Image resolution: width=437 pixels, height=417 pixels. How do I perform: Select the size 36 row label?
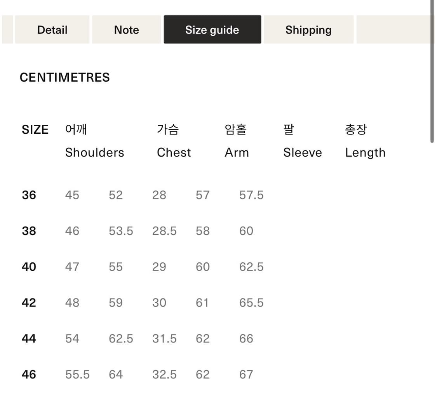click(29, 195)
